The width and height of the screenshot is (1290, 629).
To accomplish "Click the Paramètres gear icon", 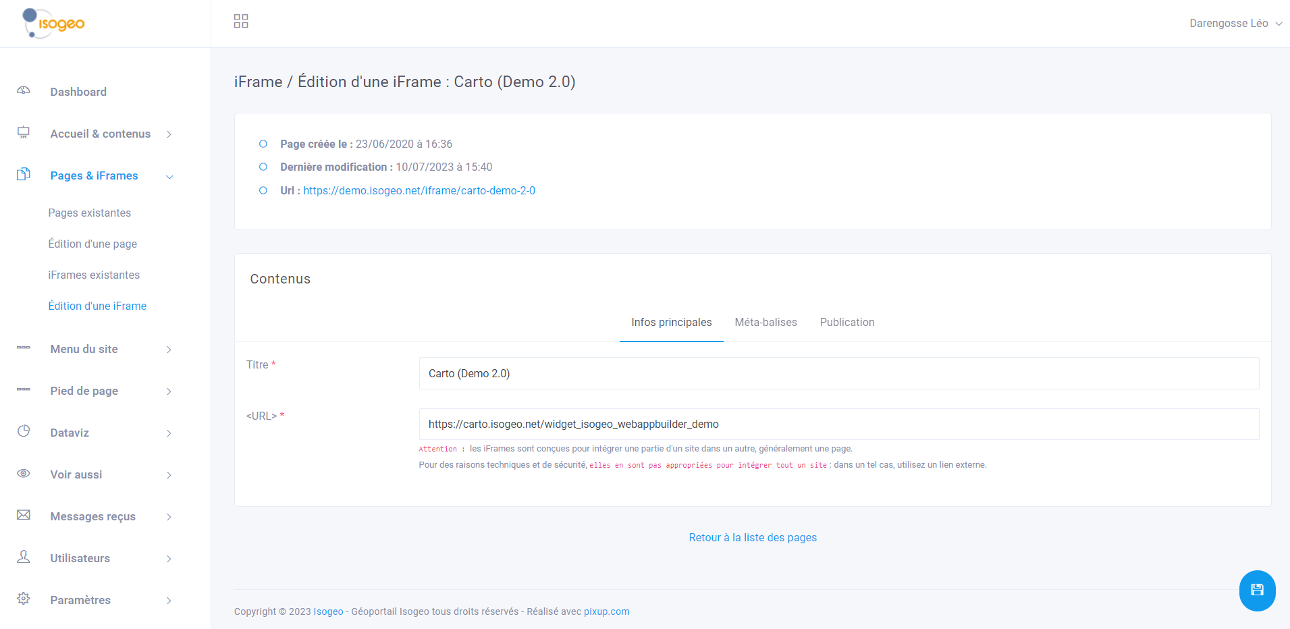I will [x=24, y=599].
